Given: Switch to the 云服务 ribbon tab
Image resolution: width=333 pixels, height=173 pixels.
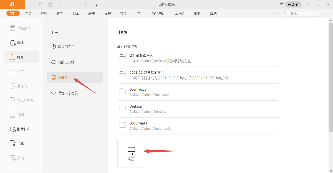Looking at the screenshot, I should tap(180, 13).
